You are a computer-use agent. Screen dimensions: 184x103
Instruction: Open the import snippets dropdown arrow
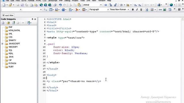pyautogui.click(x=31, y=23)
